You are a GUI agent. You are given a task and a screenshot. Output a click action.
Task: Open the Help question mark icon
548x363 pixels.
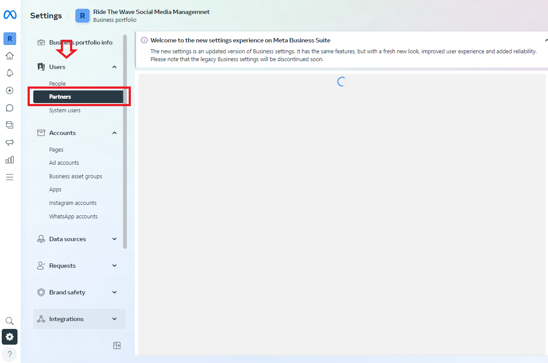coord(10,353)
